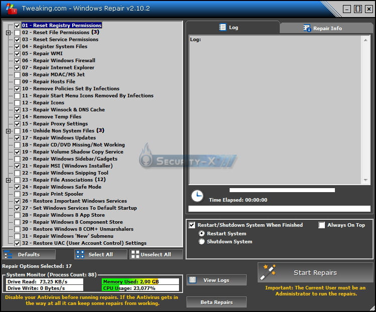Click the resize grip at window corner
Image resolution: width=376 pixels, height=312 pixels.
pyautogui.click(x=372, y=308)
